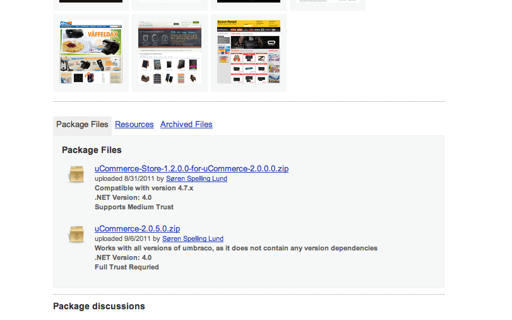512x320 pixels.
Task: Select the Package Files tab
Action: pyautogui.click(x=82, y=125)
